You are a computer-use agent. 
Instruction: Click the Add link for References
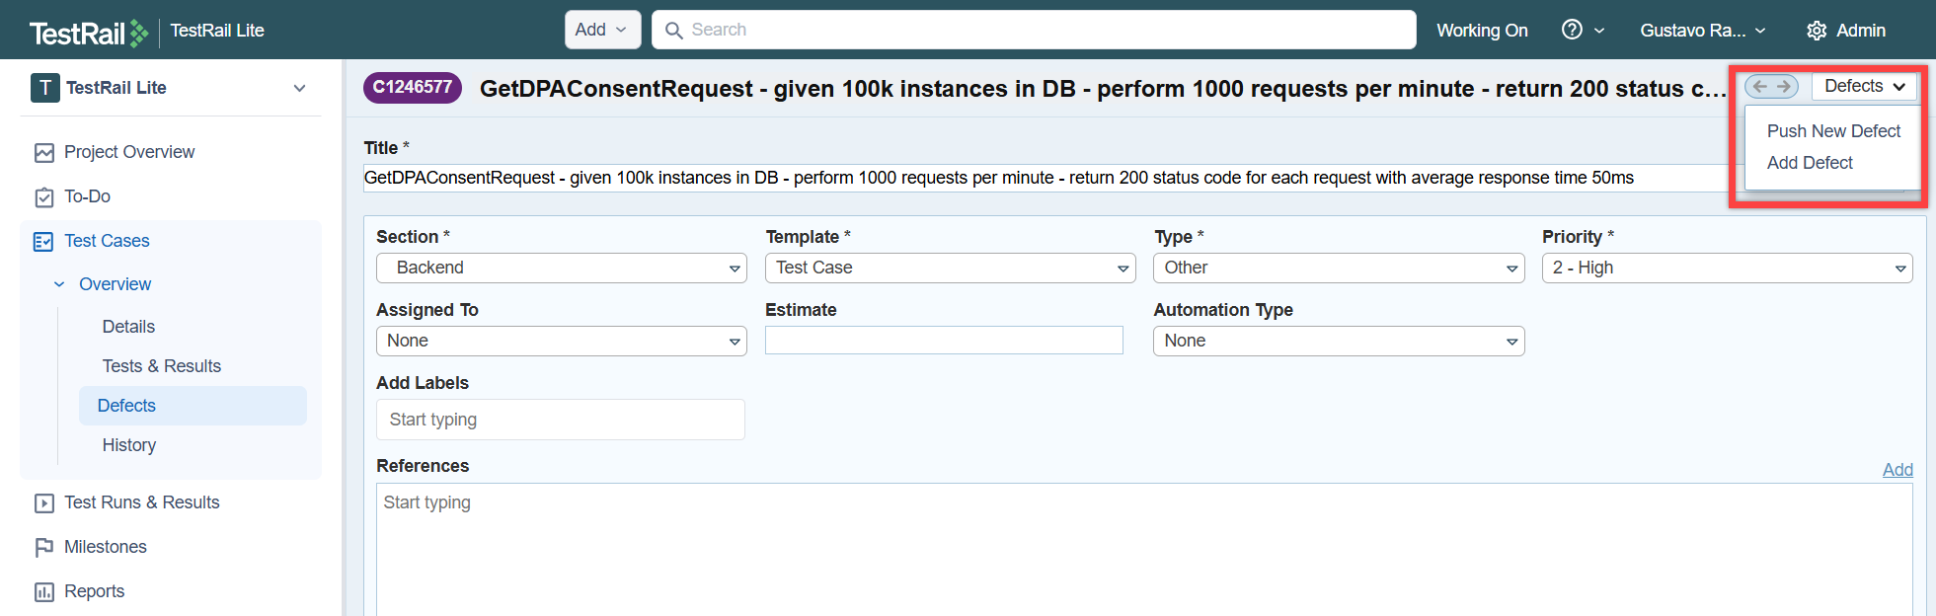(x=1897, y=470)
